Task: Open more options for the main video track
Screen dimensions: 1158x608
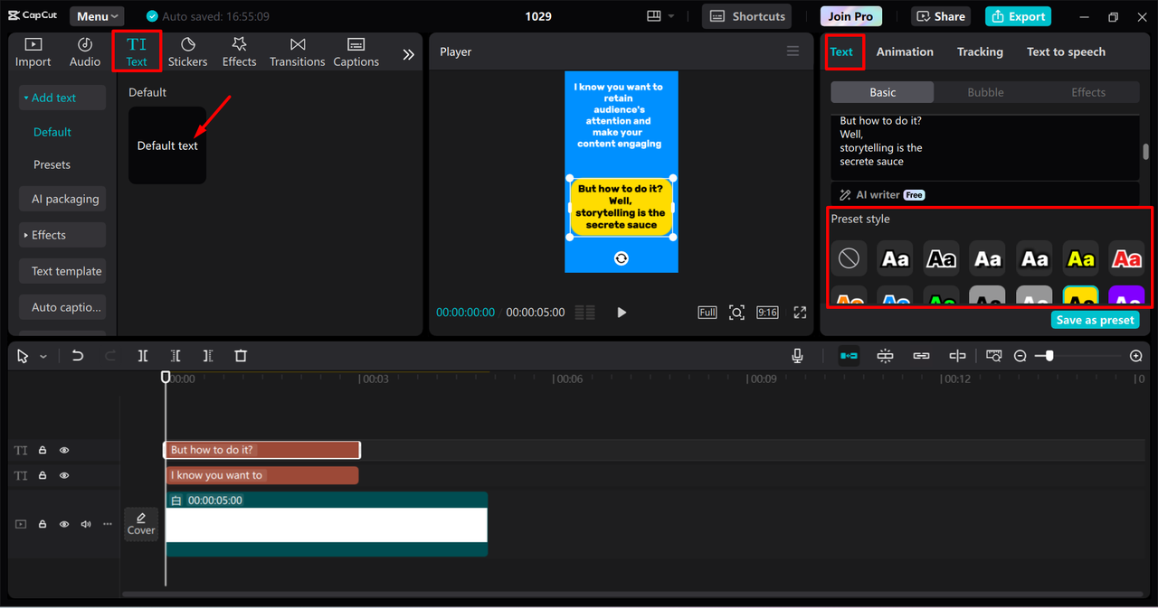Action: (x=108, y=524)
